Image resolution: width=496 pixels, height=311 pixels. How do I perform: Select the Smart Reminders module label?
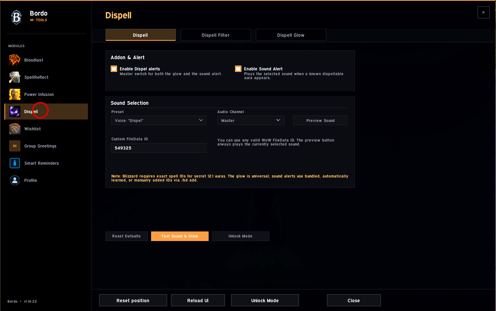click(x=42, y=163)
